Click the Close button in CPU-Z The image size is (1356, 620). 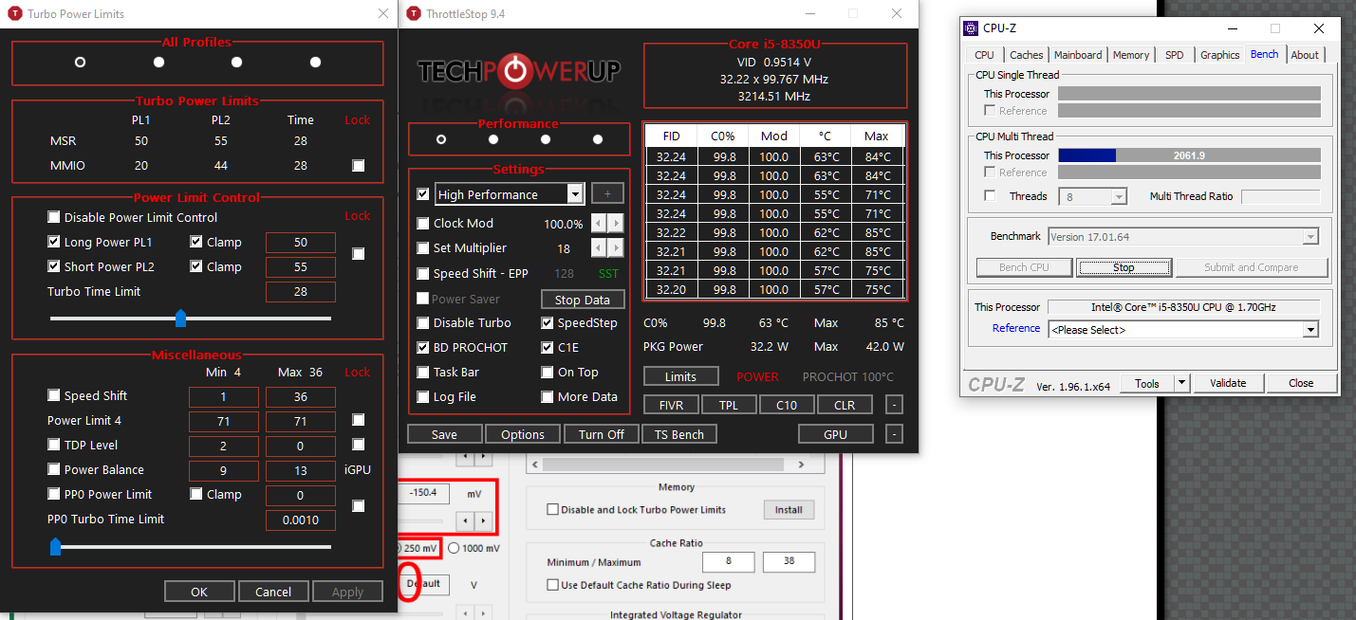point(1301,383)
